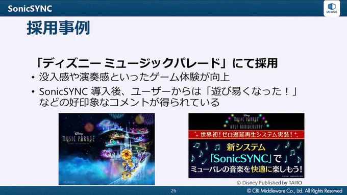Click the © CRI Middleware Co., Ltd. footer
The height and width of the screenshot is (195, 347).
pyautogui.click(x=294, y=190)
